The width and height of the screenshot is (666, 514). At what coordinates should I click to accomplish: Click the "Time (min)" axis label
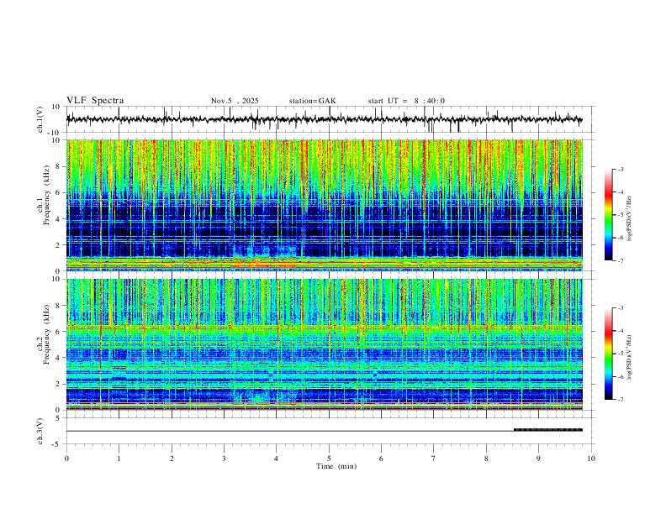336,466
